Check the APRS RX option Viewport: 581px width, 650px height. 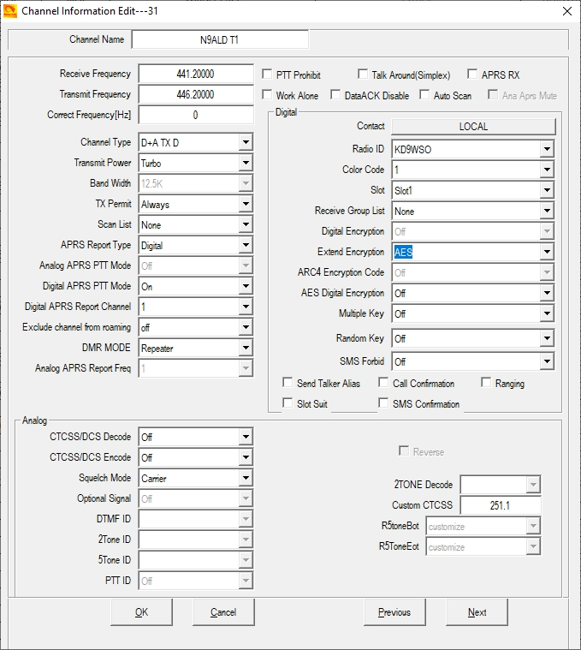(472, 75)
